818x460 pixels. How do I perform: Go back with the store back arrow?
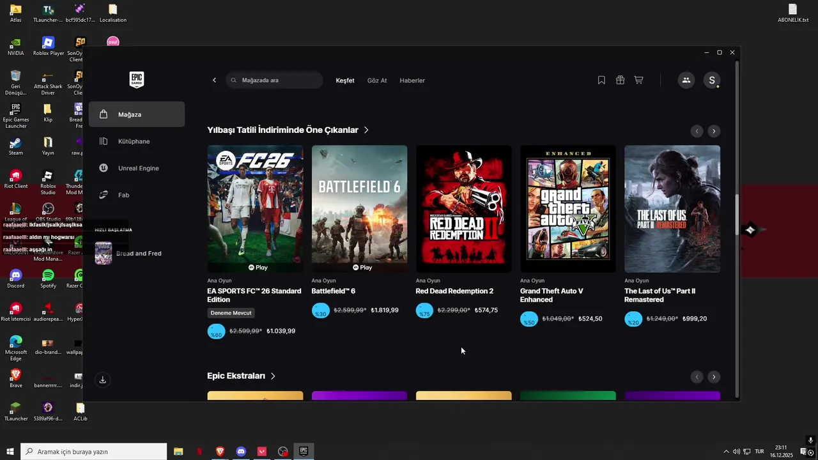tap(214, 80)
